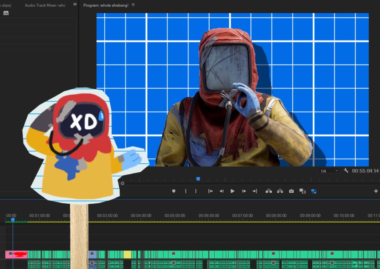
Task: Show hidden panel tabs with double chevron
Action: [x=75, y=4]
